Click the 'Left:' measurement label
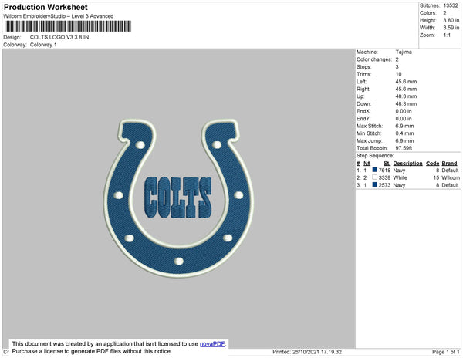Viewport: 463px width, 358px height. pos(362,82)
